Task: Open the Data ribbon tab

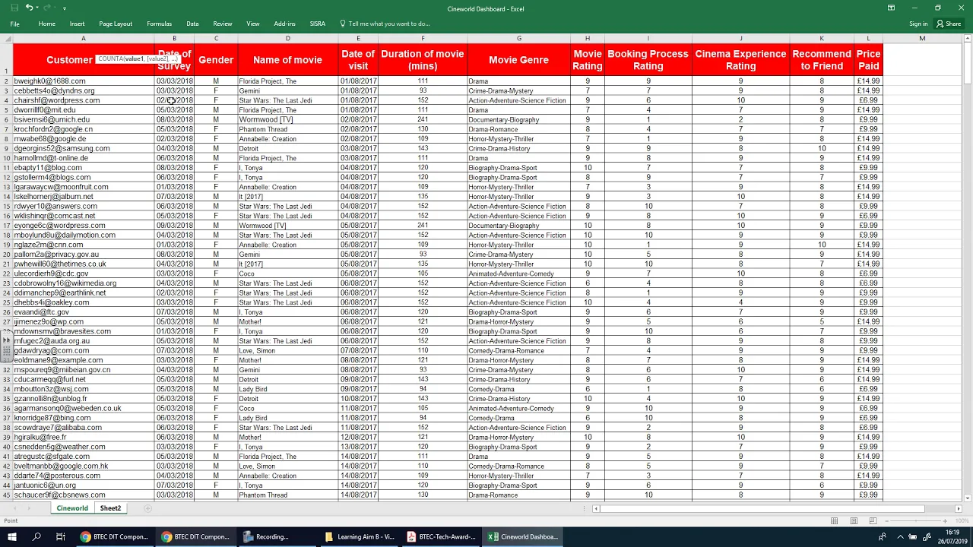Action: [192, 24]
